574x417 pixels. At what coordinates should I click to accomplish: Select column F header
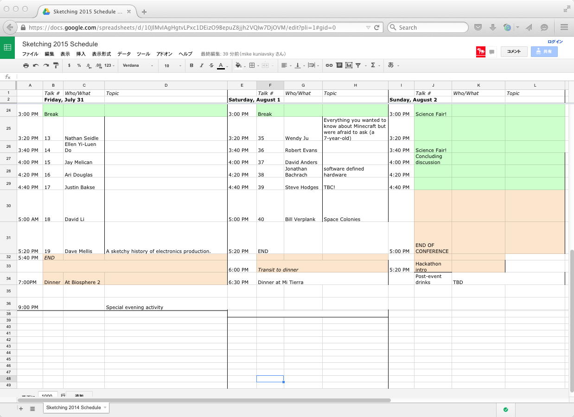pos(270,85)
